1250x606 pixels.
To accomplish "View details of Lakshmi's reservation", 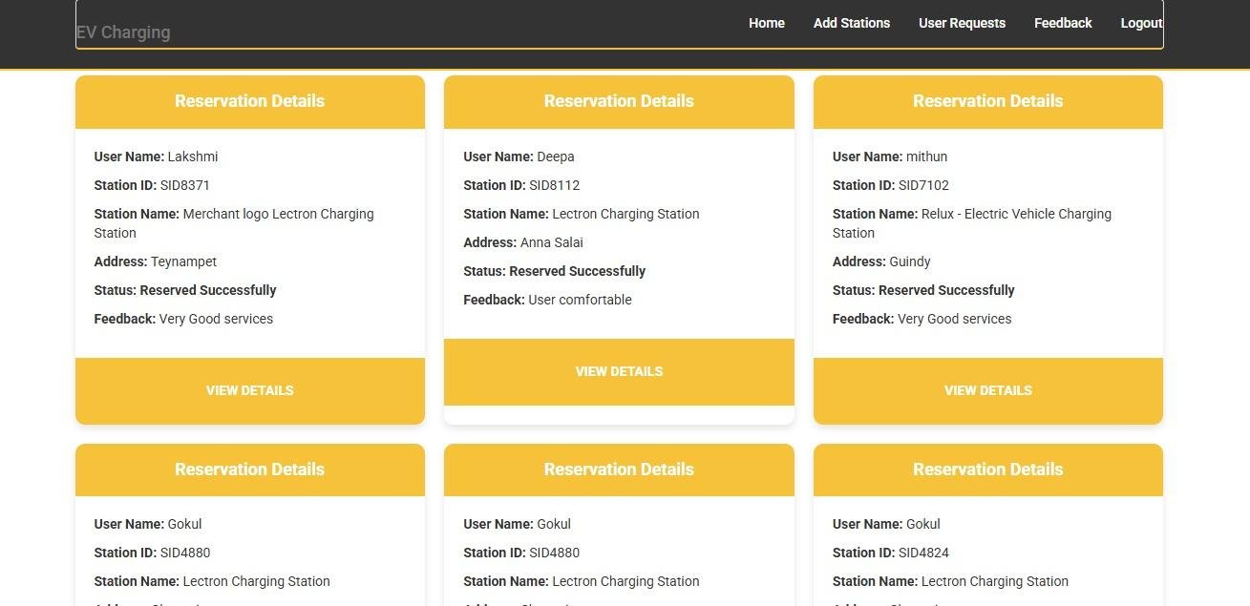I will (249, 390).
